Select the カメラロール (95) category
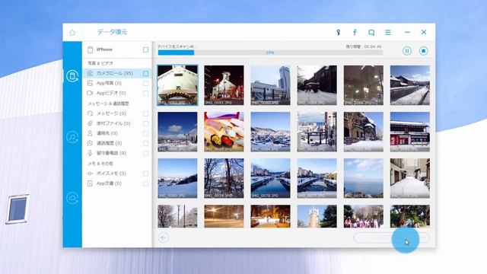 [116, 73]
